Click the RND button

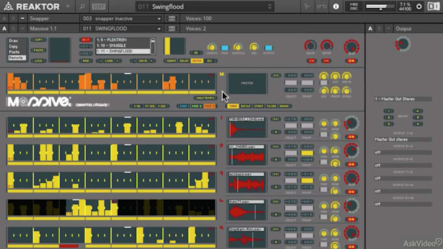click(x=85, y=60)
